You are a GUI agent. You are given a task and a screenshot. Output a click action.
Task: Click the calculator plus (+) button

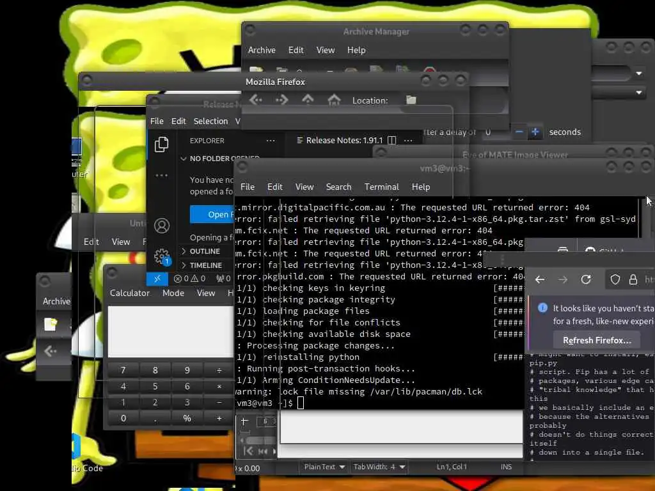pyautogui.click(x=219, y=418)
